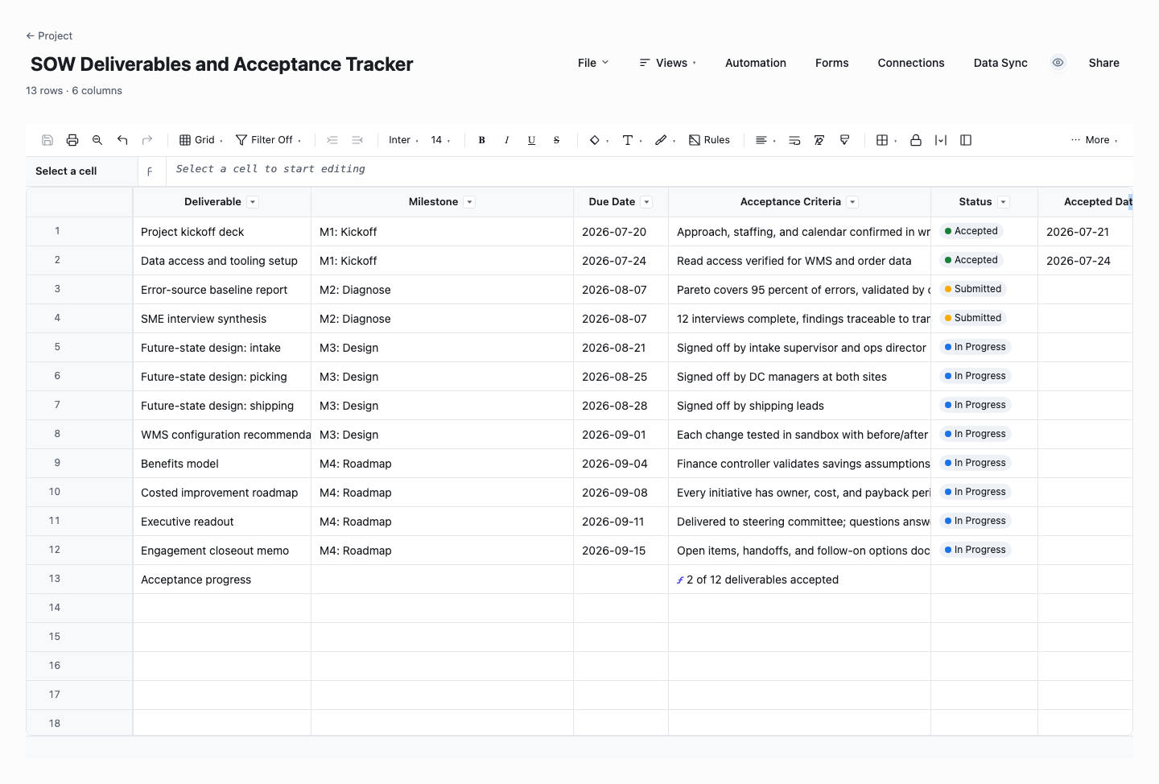
Task: Select the M2: Diagnose cell in row 3
Action: click(x=442, y=290)
